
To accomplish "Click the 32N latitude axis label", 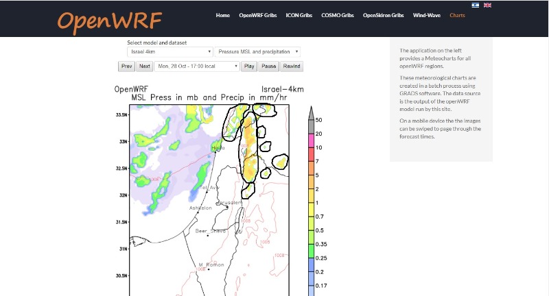I will [123, 195].
